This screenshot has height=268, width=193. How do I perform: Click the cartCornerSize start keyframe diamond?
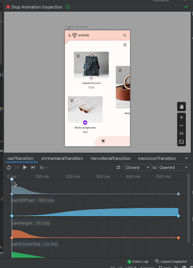[x=12, y=238]
